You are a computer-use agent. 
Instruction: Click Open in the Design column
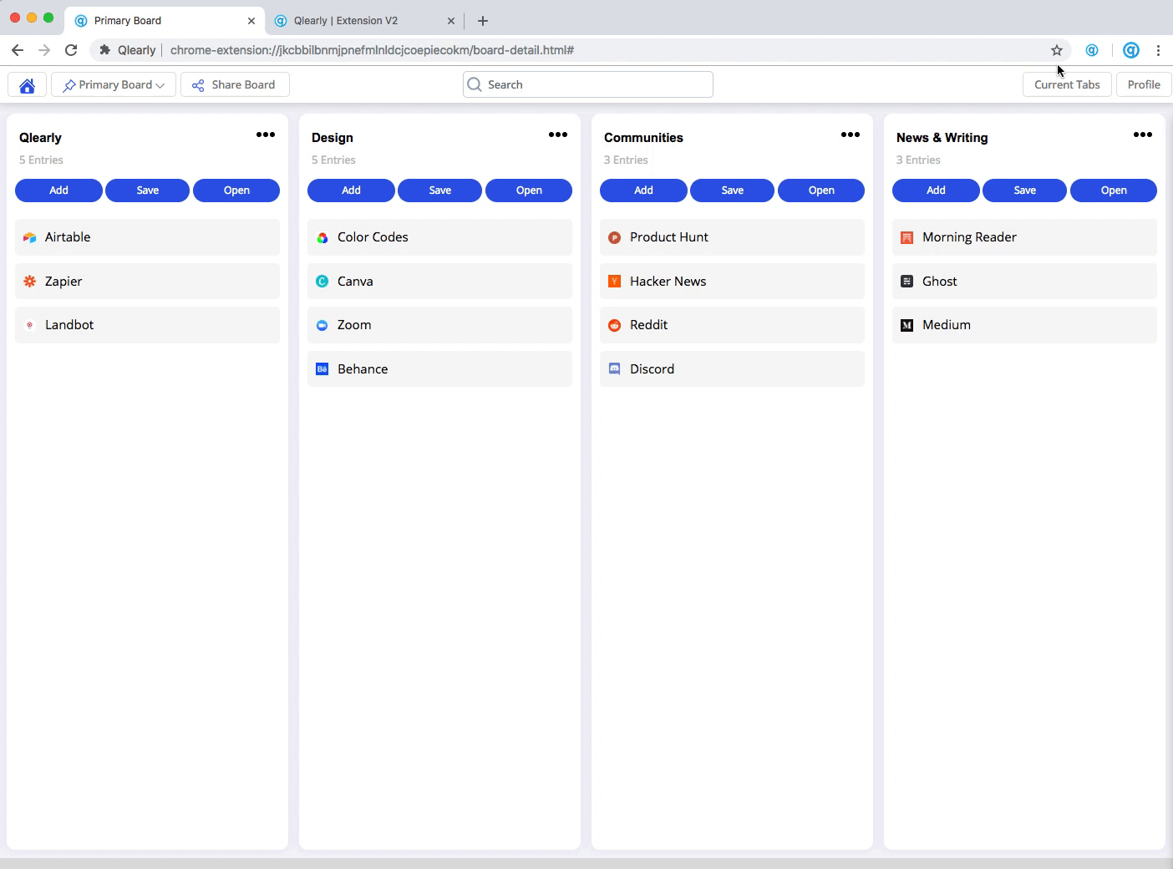tap(529, 191)
